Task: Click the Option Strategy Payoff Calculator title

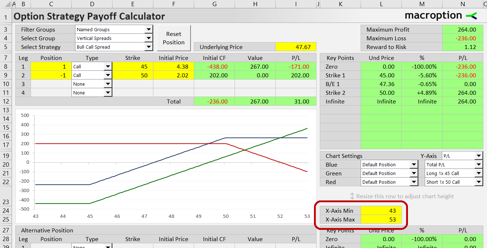Action: [89, 16]
